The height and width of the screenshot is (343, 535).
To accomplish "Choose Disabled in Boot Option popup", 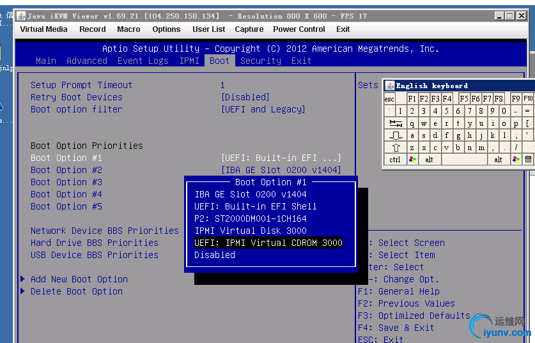I will (215, 255).
